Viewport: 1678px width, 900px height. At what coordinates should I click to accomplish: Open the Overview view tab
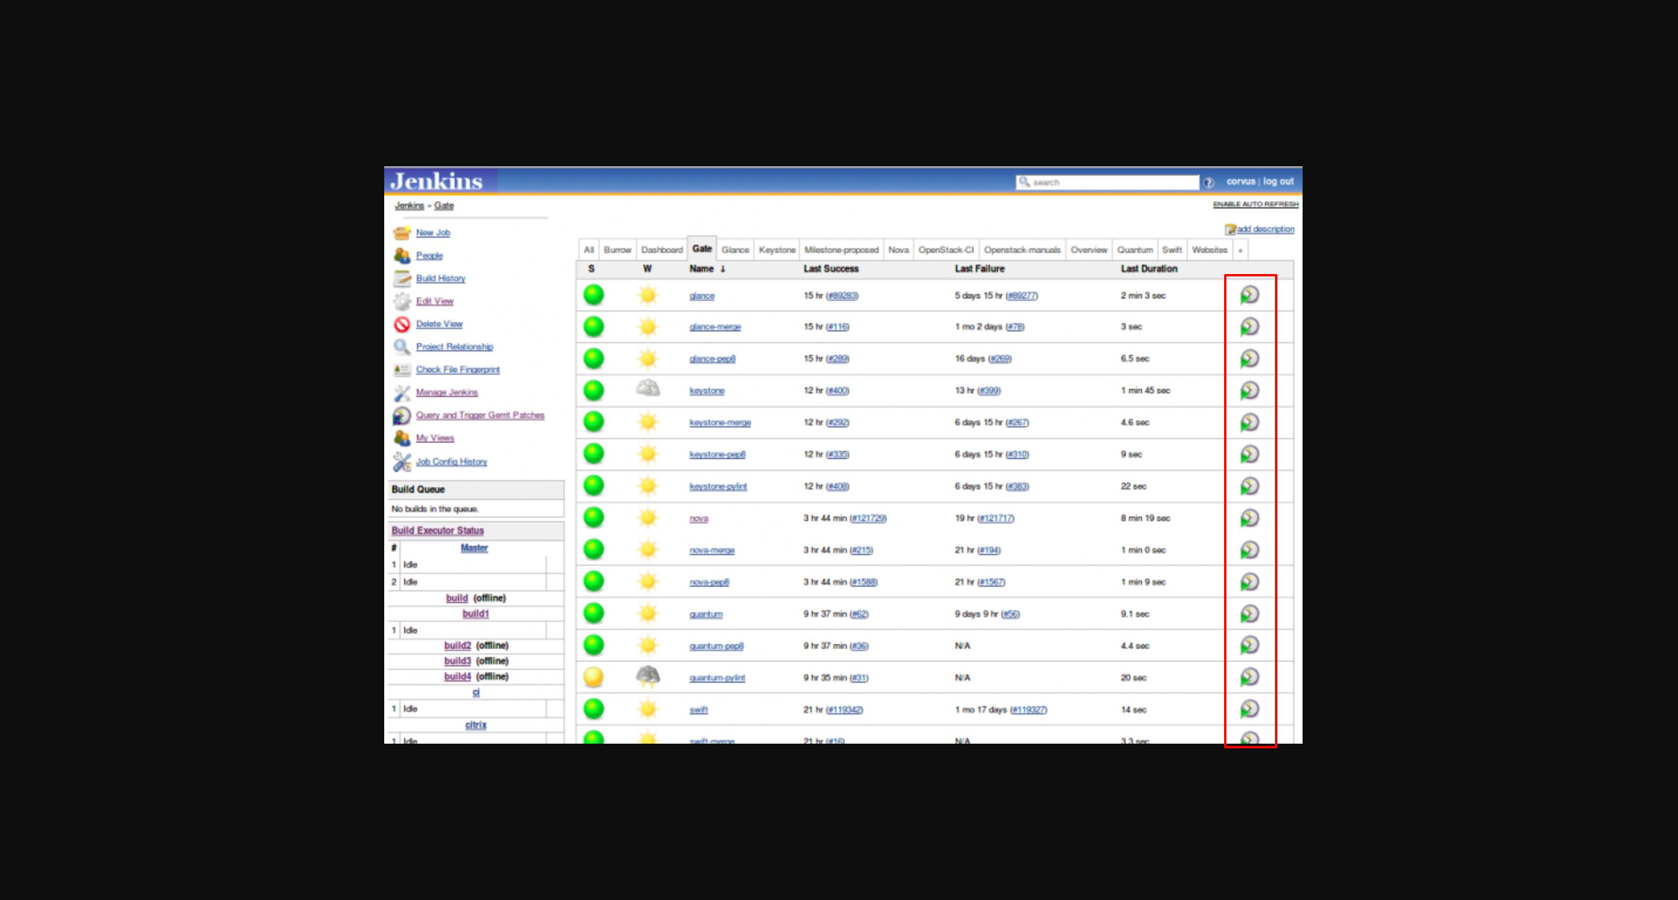[x=1088, y=250]
